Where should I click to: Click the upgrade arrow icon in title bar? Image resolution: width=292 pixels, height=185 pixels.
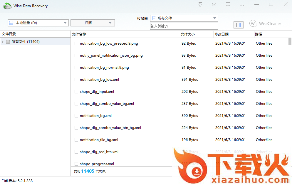pos(200,4)
